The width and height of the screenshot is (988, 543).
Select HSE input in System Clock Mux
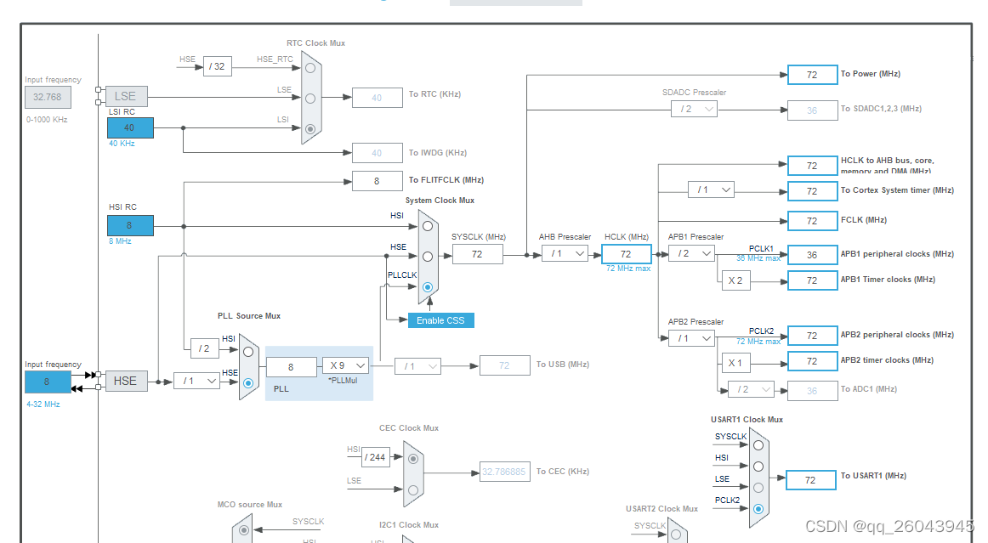tap(428, 257)
